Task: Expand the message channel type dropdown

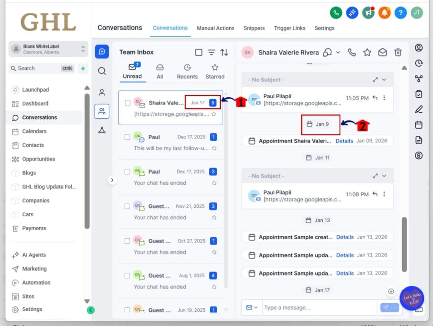Action: 252,308
